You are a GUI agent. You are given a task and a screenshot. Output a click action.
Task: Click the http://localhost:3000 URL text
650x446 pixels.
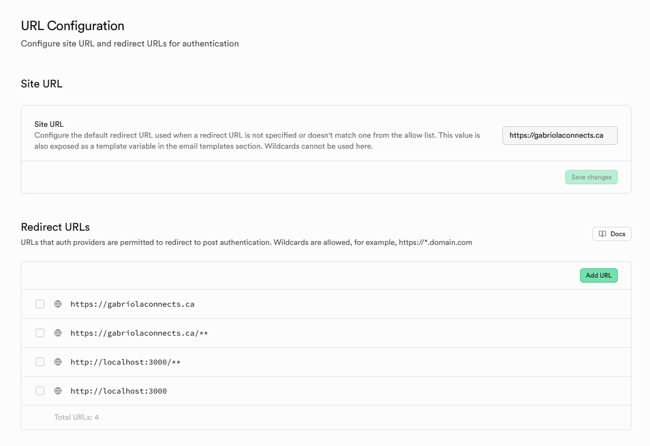[x=119, y=391]
